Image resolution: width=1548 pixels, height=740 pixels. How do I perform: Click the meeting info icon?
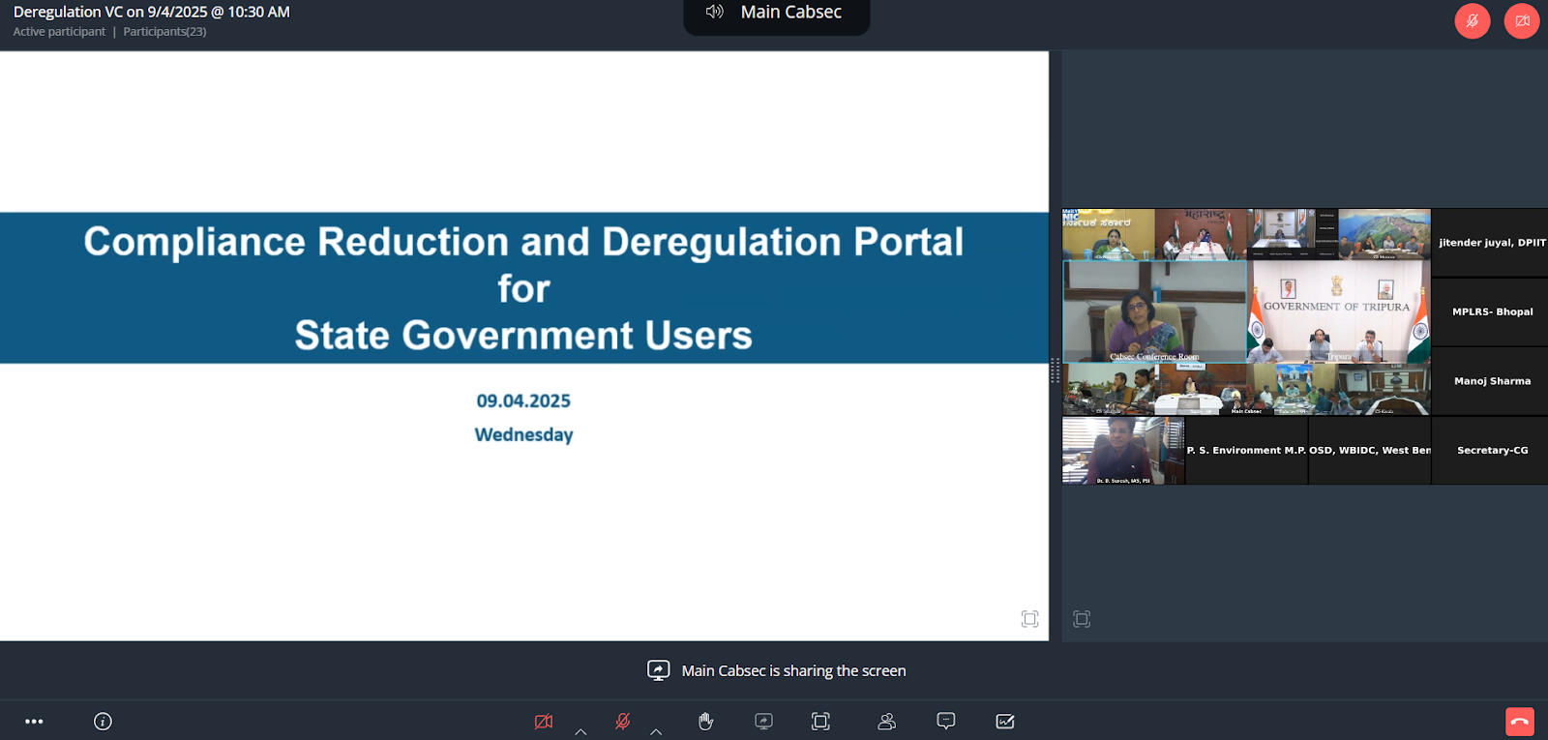103,722
